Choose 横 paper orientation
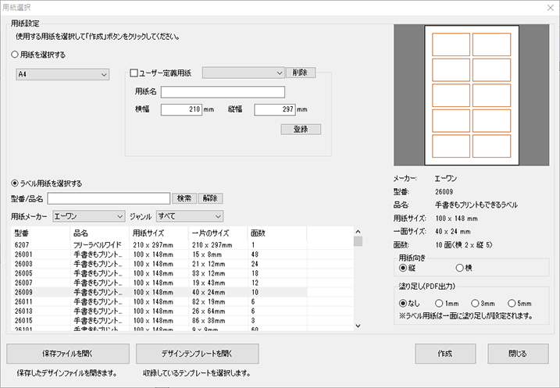This screenshot has height=388, width=560. coord(459,268)
